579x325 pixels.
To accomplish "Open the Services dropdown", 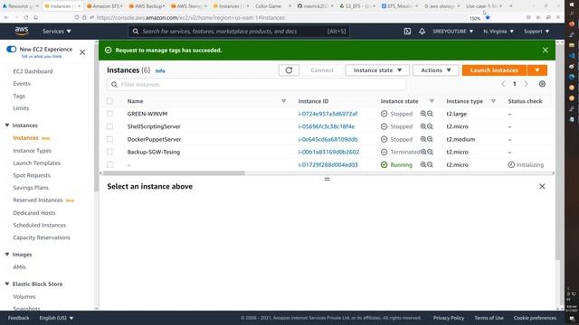I will pyautogui.click(x=56, y=32).
